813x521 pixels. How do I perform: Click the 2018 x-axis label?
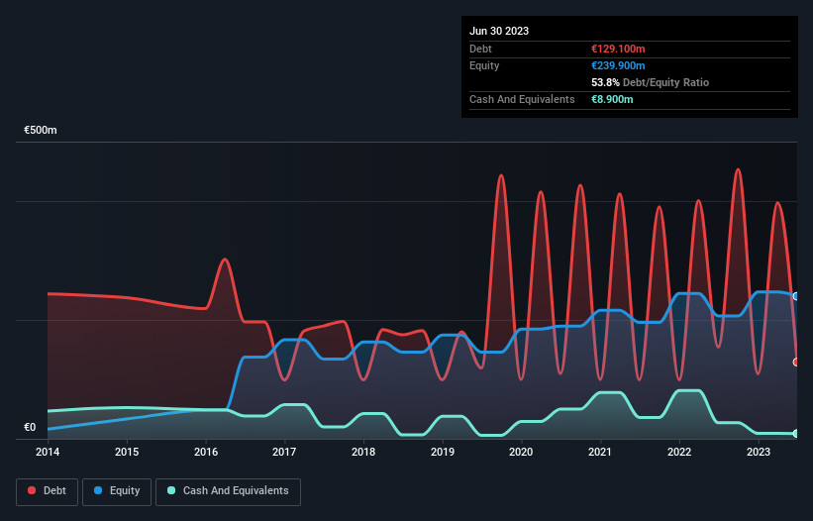tap(363, 452)
